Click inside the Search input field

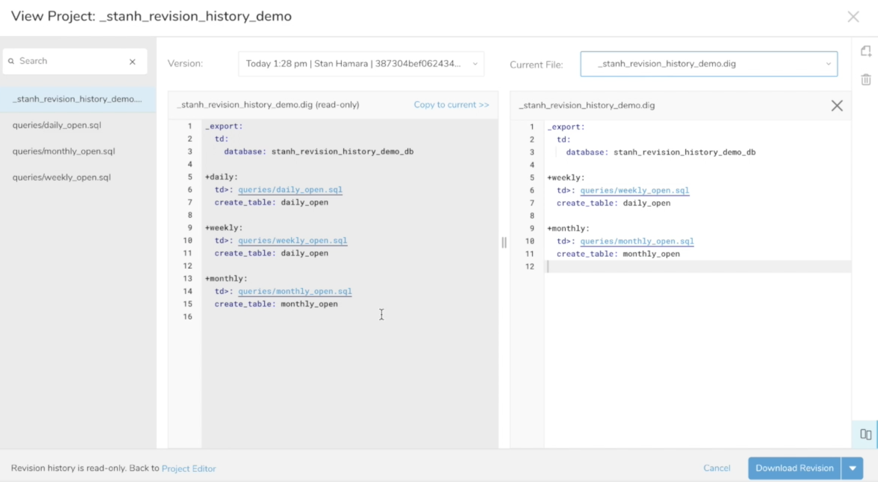pos(72,61)
